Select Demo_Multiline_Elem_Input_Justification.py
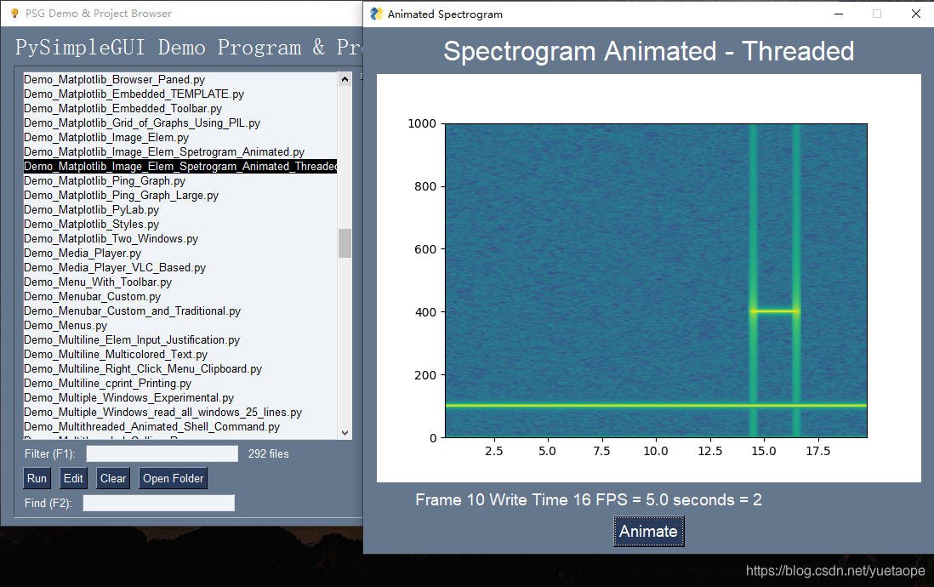The width and height of the screenshot is (934, 587). [x=179, y=339]
